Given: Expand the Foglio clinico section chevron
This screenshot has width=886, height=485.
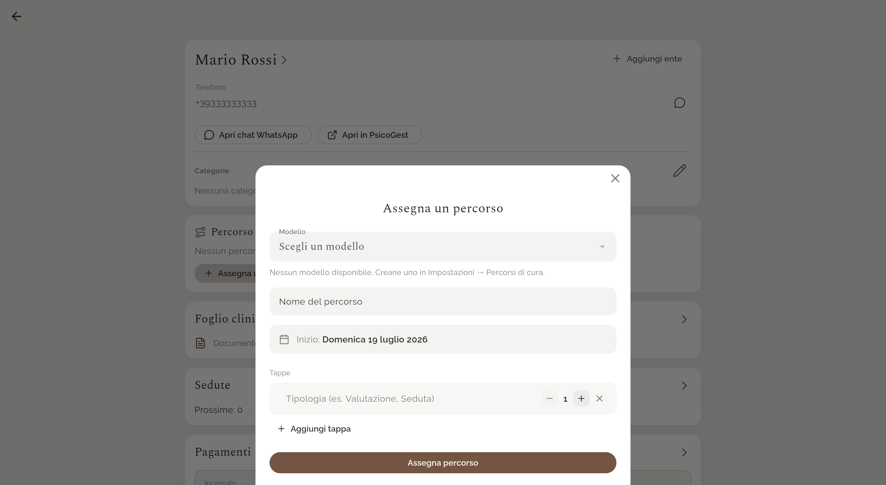Looking at the screenshot, I should 684,319.
